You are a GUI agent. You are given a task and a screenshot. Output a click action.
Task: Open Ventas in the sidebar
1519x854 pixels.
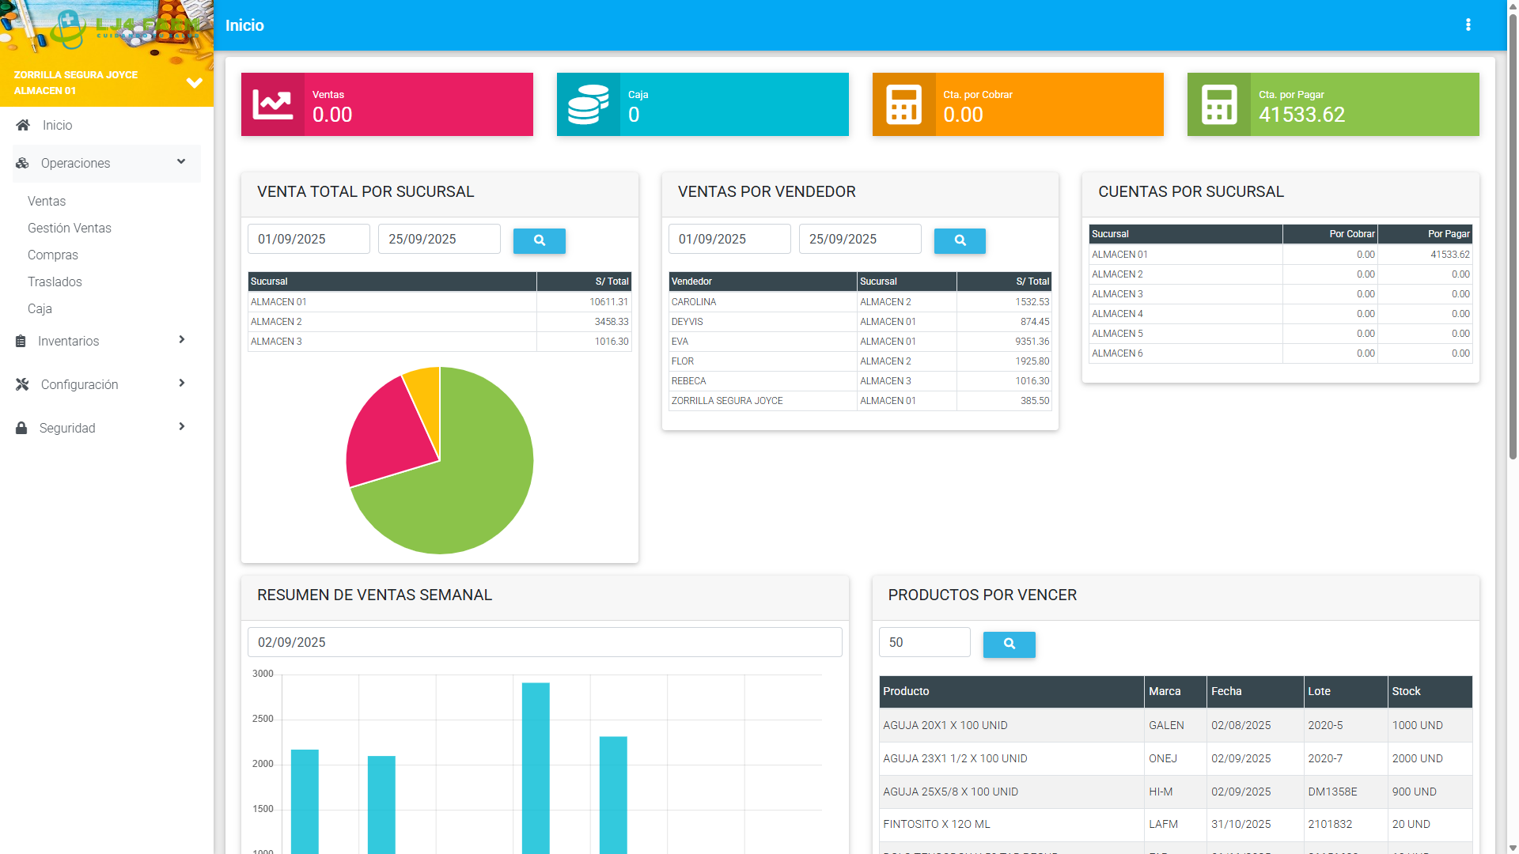[47, 201]
